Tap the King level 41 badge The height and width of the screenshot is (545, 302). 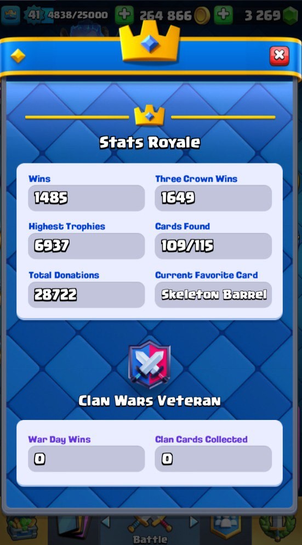click(x=33, y=15)
